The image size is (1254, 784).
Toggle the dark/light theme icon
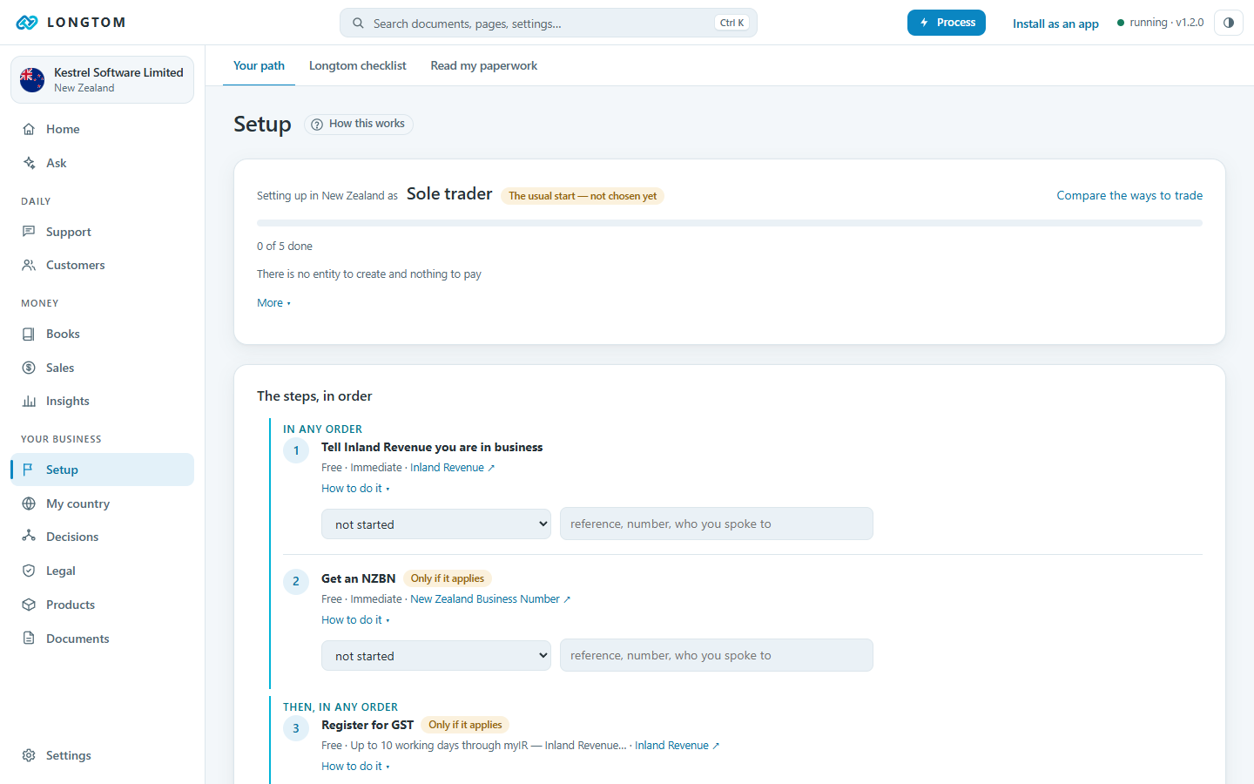(1229, 23)
